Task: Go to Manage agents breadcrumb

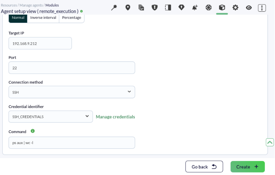Action: pos(31,5)
